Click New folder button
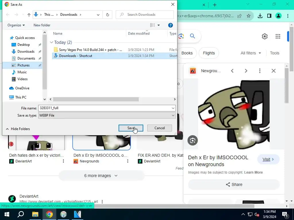This screenshot has height=220, width=294. click(x=42, y=25)
